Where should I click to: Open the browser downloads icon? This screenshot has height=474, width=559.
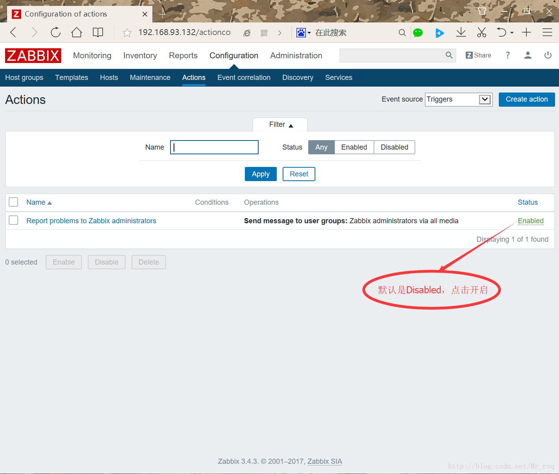click(x=461, y=32)
